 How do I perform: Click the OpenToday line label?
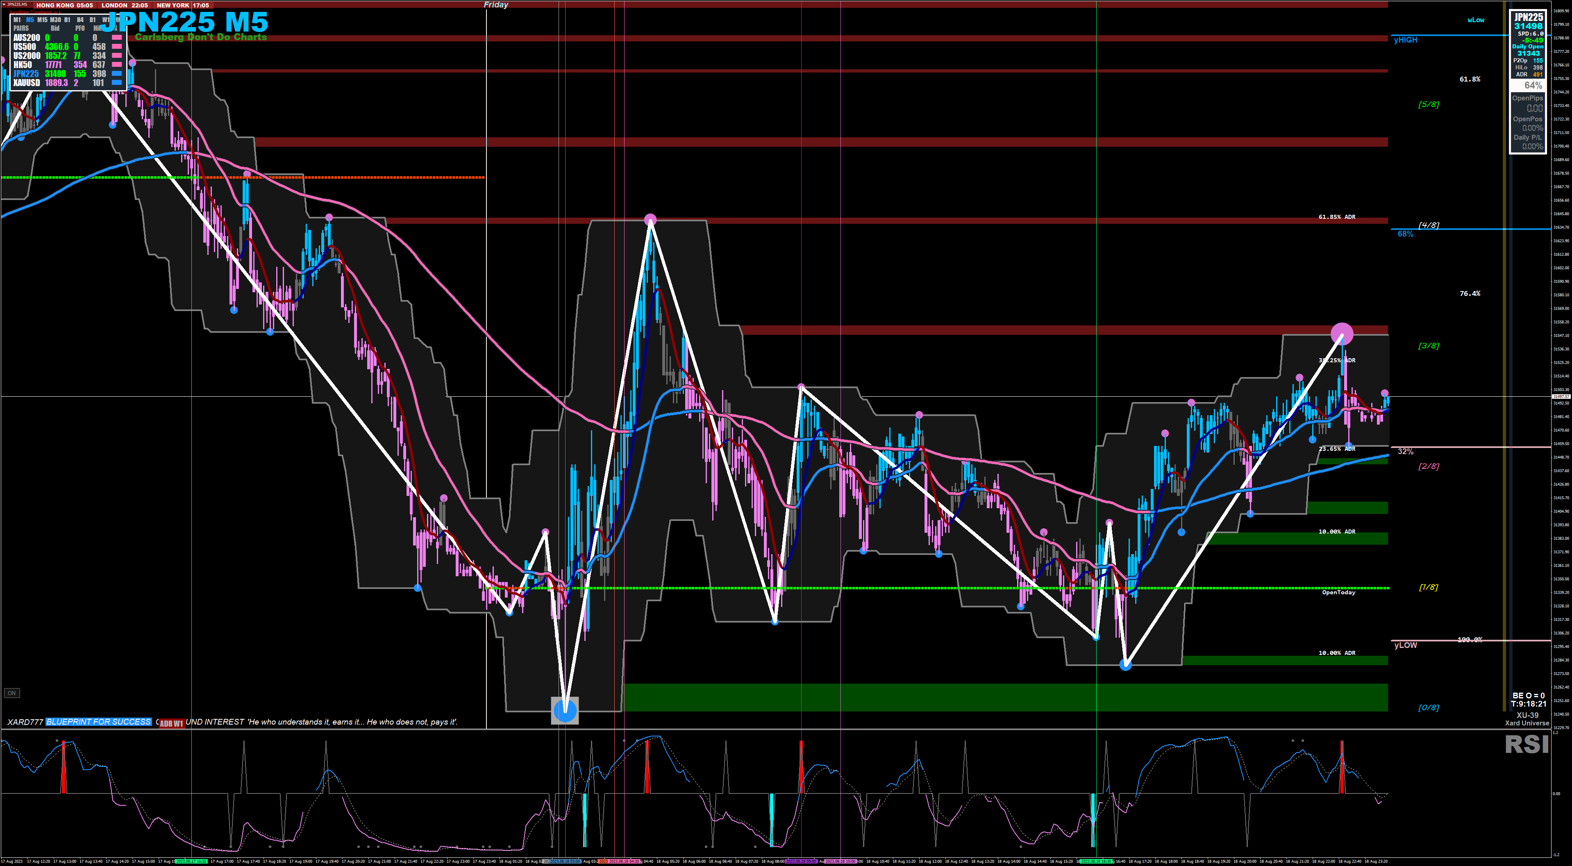click(1338, 592)
